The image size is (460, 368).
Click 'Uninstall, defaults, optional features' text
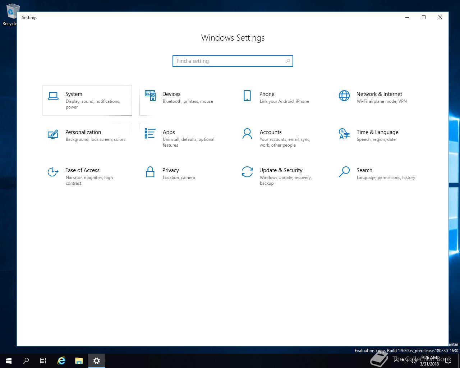tap(188, 142)
